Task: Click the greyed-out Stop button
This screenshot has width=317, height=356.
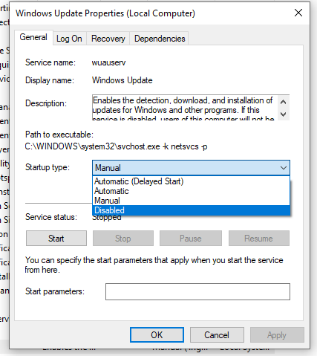Action: [123, 239]
